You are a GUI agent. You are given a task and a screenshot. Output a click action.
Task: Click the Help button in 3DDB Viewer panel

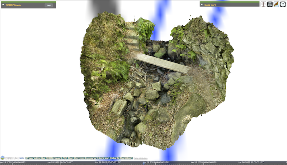(x=49, y=5)
